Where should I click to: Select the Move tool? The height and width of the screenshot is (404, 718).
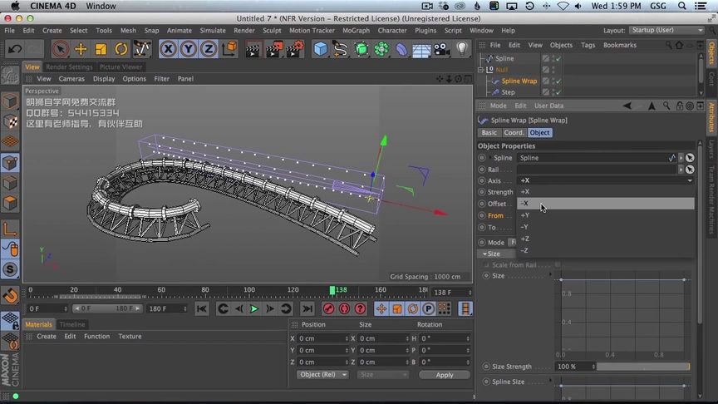tap(81, 49)
